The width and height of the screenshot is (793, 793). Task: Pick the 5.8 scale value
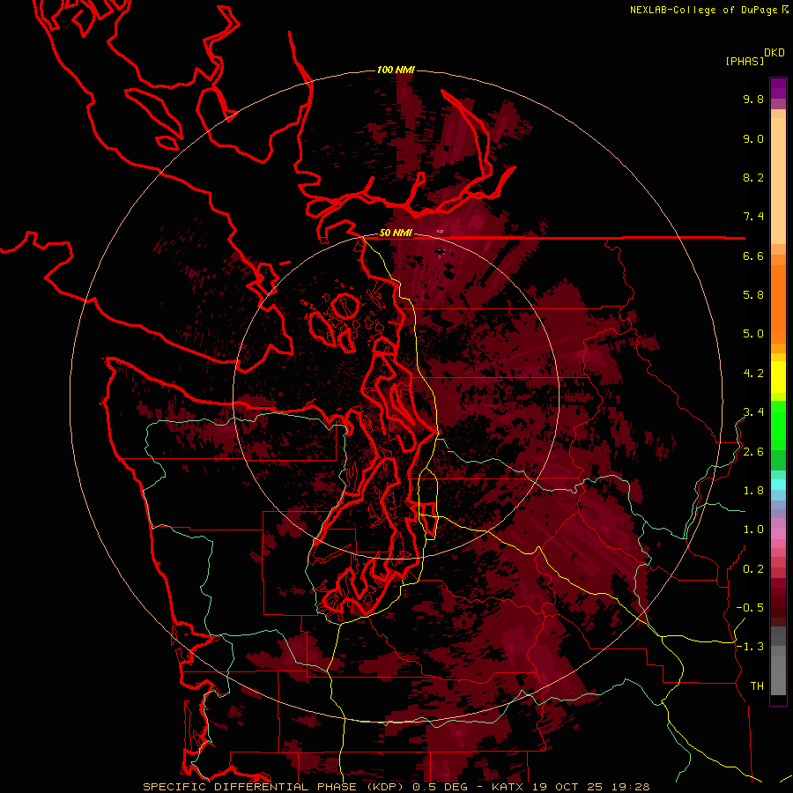753,295
